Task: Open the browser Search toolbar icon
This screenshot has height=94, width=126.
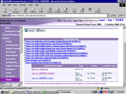Action: click(x=50, y=10)
